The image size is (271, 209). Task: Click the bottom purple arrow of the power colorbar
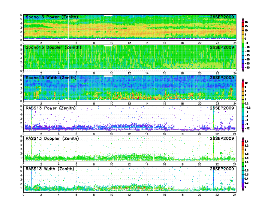(243, 70)
